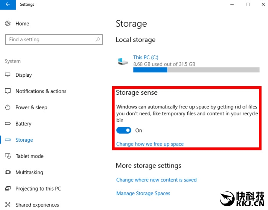This screenshot has width=268, height=210.
Task: Click the Battery icon
Action: pyautogui.click(x=8, y=124)
